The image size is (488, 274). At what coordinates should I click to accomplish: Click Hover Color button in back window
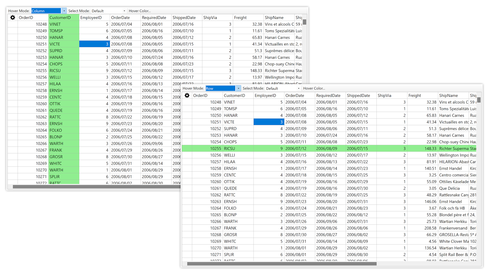click(140, 11)
